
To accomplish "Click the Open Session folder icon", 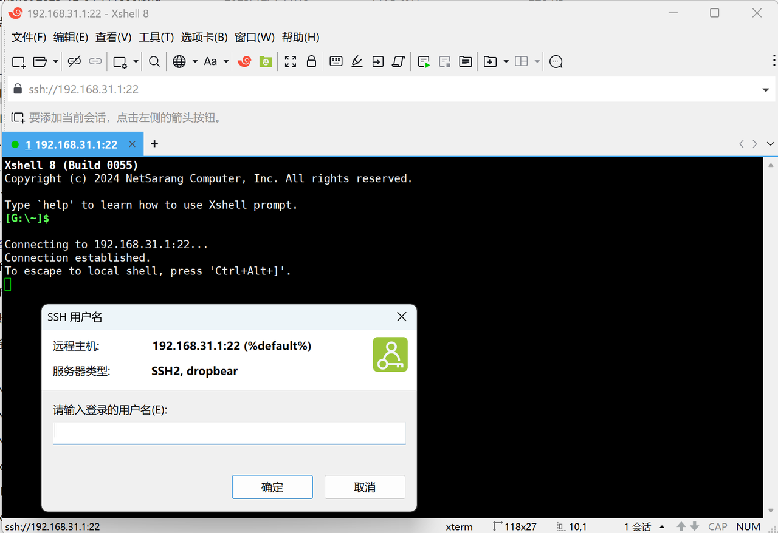I will (40, 61).
